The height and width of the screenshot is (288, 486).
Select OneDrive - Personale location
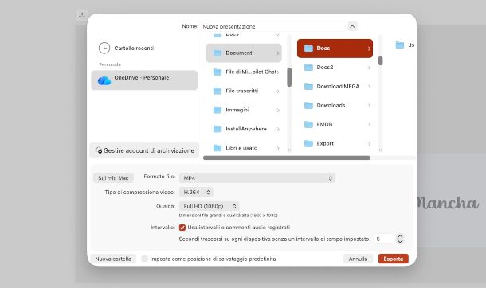[144, 80]
